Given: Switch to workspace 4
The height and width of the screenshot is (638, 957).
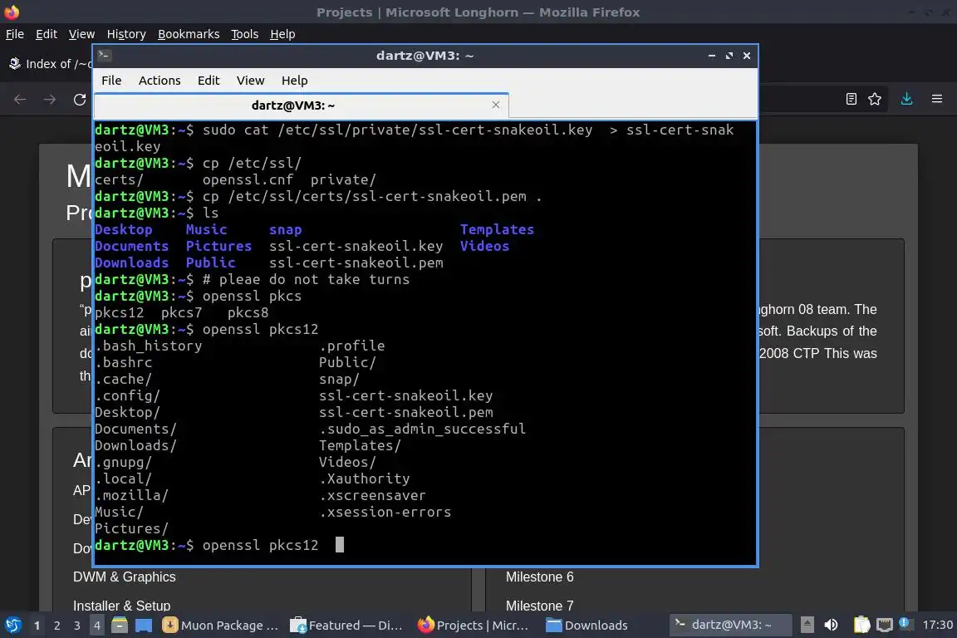Looking at the screenshot, I should click(x=97, y=626).
